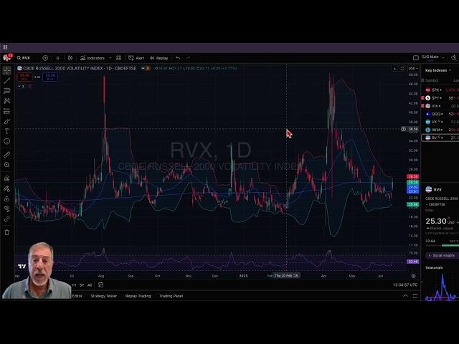Open the RVX symbol search box
Image resolution: width=459 pixels, height=344 pixels.
[24, 58]
